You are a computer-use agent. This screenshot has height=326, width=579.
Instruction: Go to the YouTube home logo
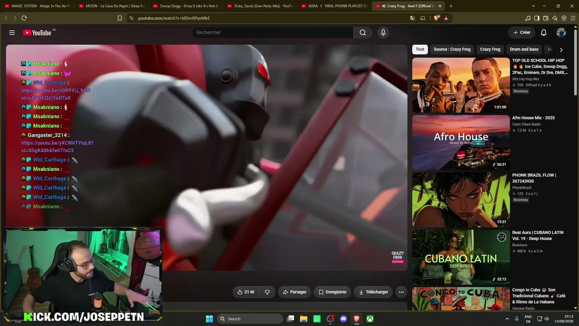37,33
